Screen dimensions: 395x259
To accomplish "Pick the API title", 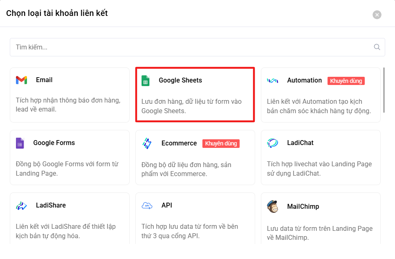I will pyautogui.click(x=167, y=205).
